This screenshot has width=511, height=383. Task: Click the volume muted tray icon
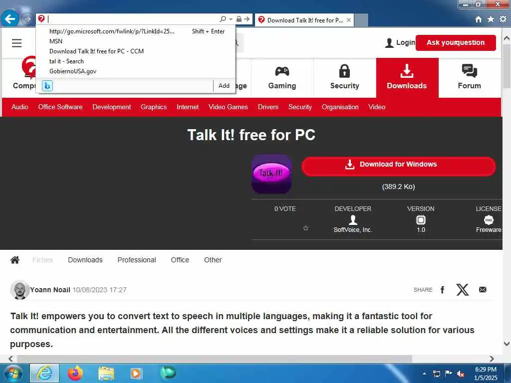click(461, 374)
